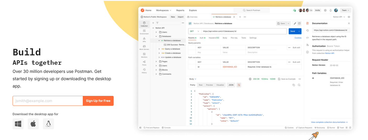The width and height of the screenshot is (368, 140).
Task: Click the globe network icon beside 200 OK
Action: point(250,79)
